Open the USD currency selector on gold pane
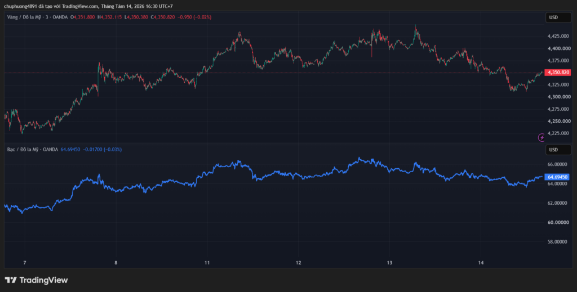The height and width of the screenshot is (292, 577). [x=558, y=17]
